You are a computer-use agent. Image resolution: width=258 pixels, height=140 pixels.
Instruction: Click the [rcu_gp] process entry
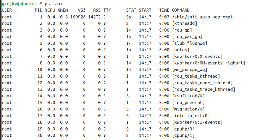[x=182, y=30]
